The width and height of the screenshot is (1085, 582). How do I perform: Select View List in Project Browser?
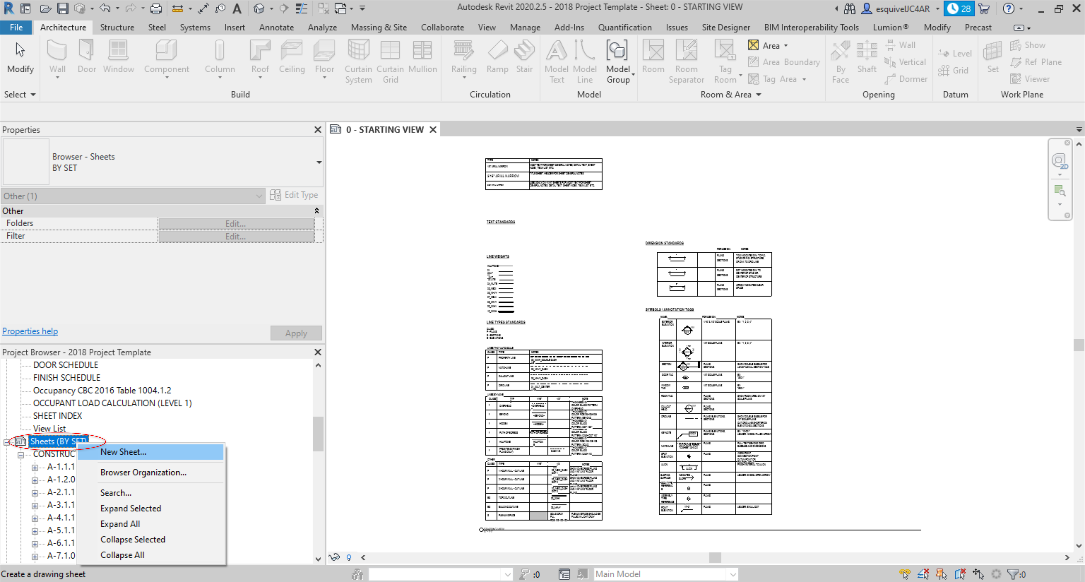click(49, 428)
